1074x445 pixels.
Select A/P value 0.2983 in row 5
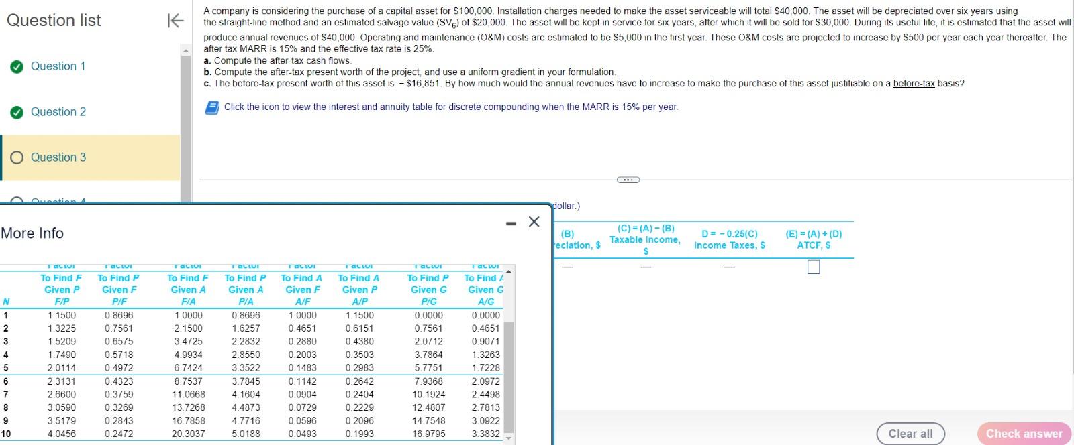pos(360,368)
